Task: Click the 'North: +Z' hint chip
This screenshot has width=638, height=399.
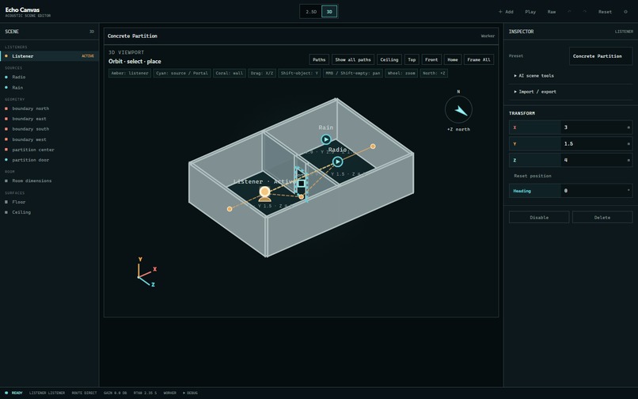Action: click(434, 74)
